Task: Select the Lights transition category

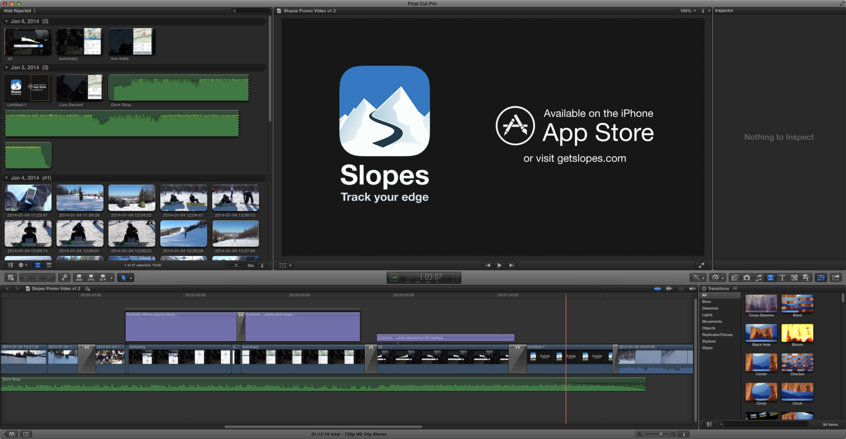Action: click(707, 315)
